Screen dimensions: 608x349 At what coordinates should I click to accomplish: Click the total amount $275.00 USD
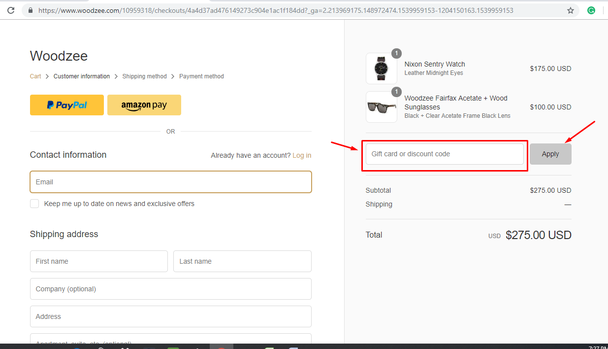click(x=539, y=235)
